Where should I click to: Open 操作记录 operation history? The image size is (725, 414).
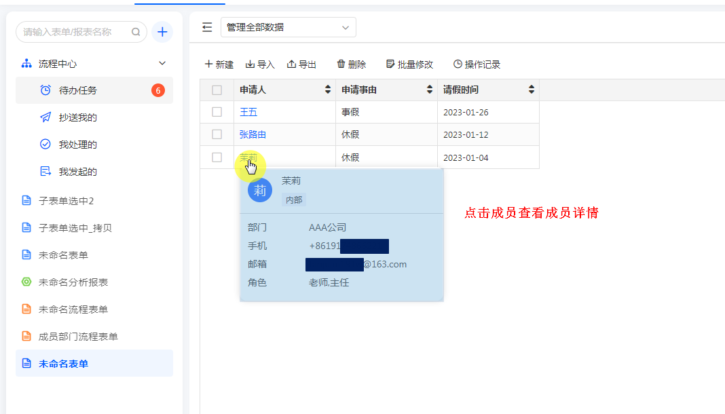477,64
